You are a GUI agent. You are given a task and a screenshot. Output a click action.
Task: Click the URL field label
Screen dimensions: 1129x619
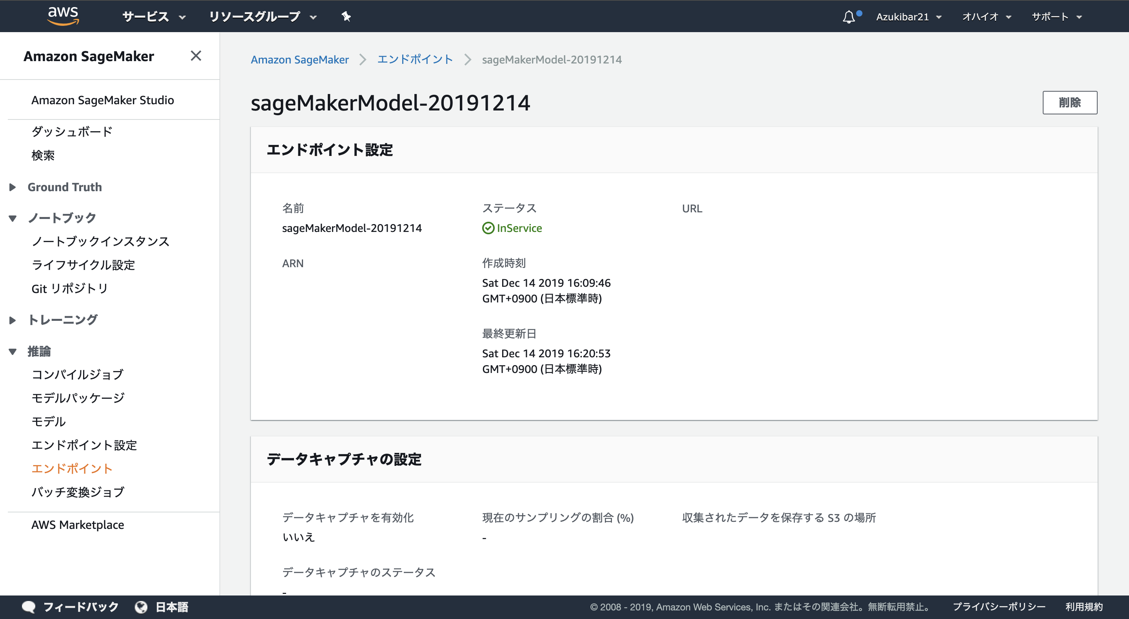pos(692,208)
